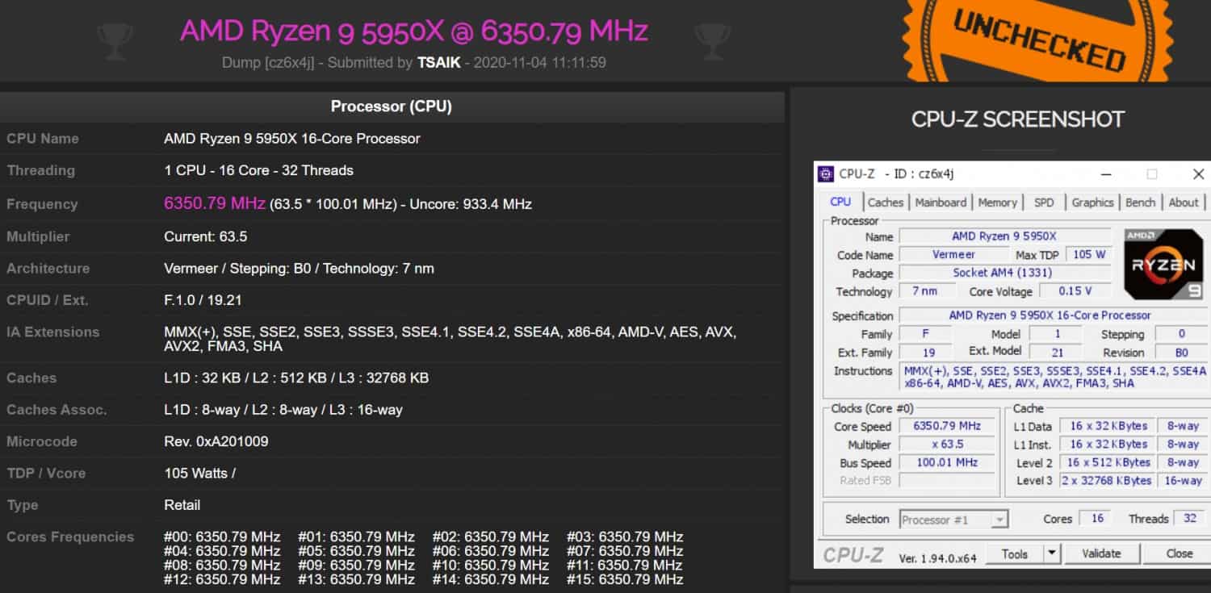This screenshot has width=1211, height=593.
Task: Open the Bench tab
Action: (1140, 203)
